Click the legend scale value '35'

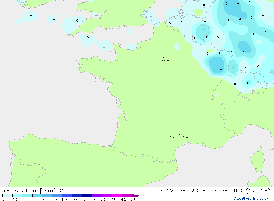(x=104, y=199)
